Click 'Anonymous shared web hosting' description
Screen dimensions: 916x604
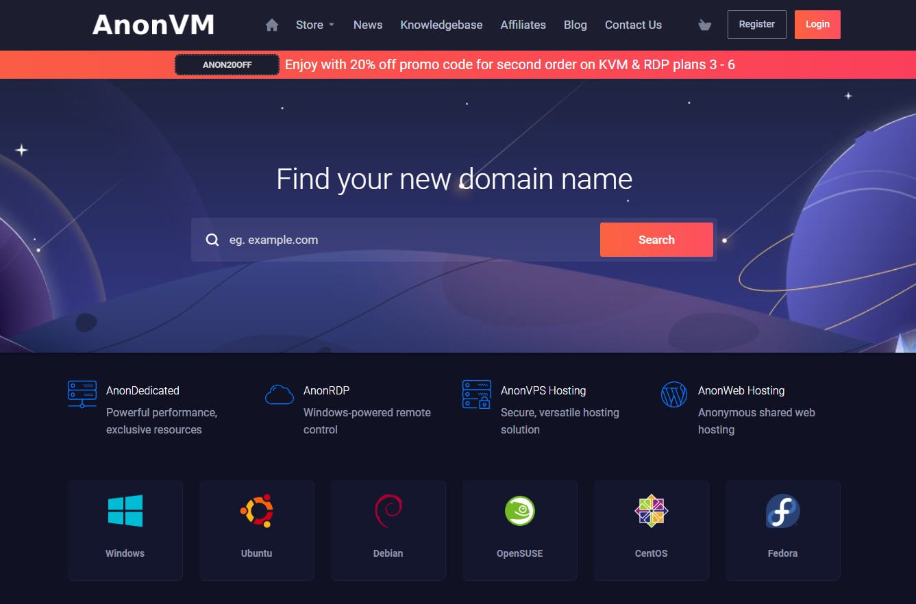(756, 421)
